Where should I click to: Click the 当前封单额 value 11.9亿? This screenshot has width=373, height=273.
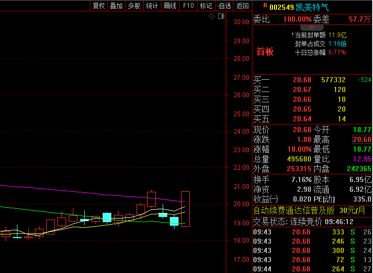click(337, 35)
